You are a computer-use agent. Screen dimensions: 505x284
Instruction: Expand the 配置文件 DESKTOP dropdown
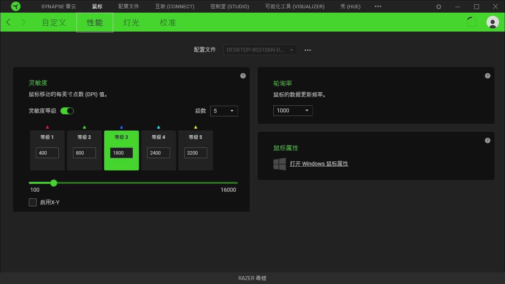point(260,50)
